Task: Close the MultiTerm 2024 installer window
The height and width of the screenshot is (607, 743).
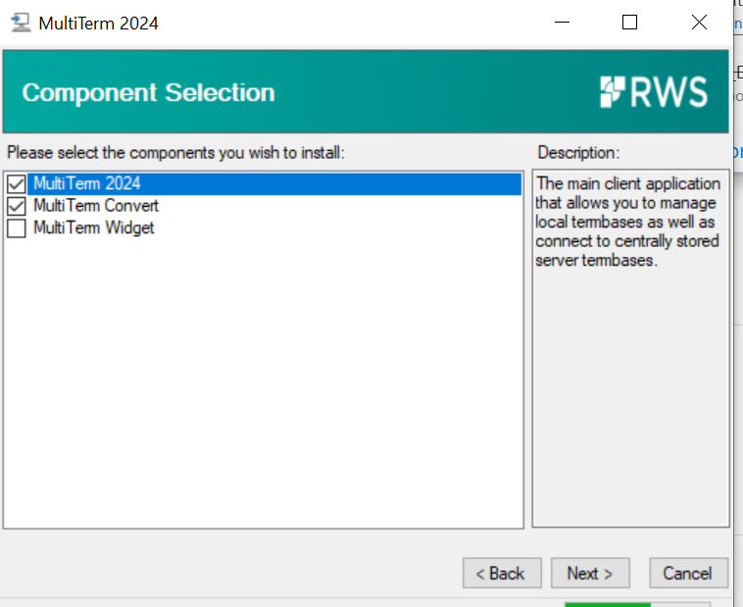Action: point(699,23)
